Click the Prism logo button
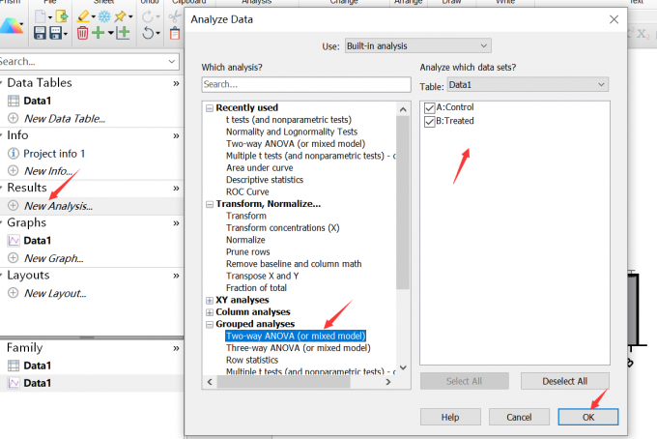657x439 pixels. pyautogui.click(x=12, y=25)
